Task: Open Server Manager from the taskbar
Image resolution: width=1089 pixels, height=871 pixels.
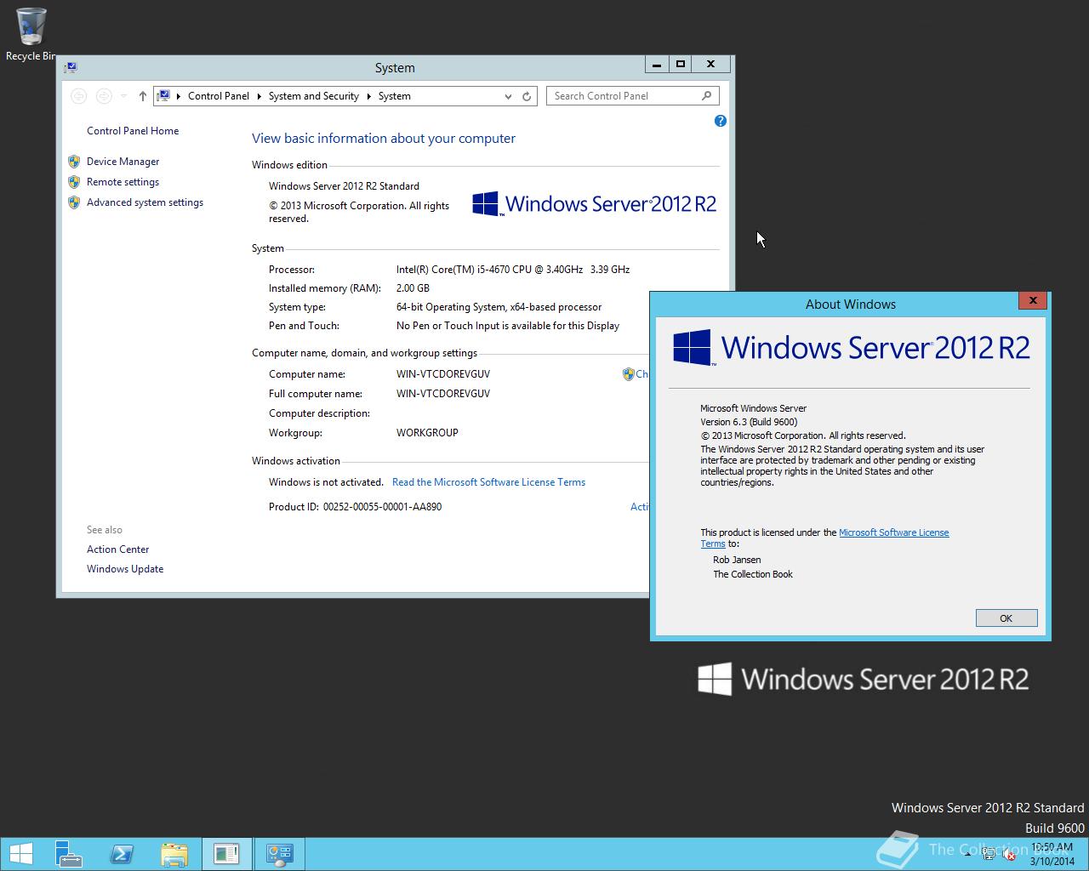Action: point(69,852)
